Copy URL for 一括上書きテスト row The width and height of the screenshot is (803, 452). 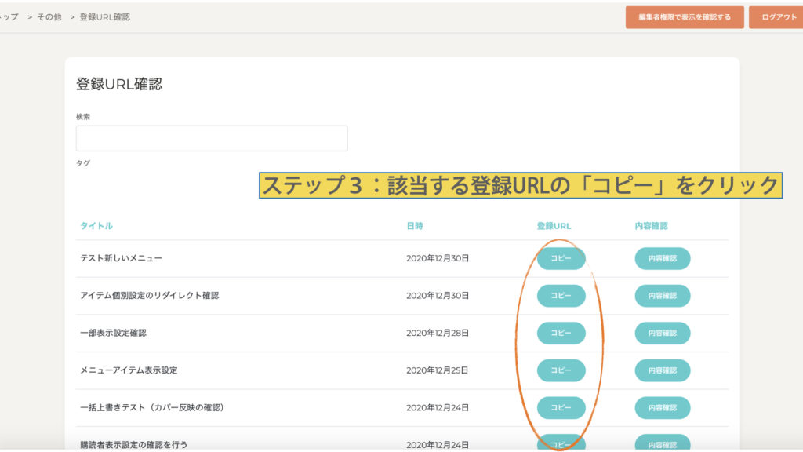pos(561,407)
